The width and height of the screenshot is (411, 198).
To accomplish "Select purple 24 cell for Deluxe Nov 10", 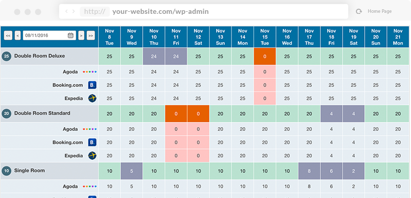I will click(154, 56).
